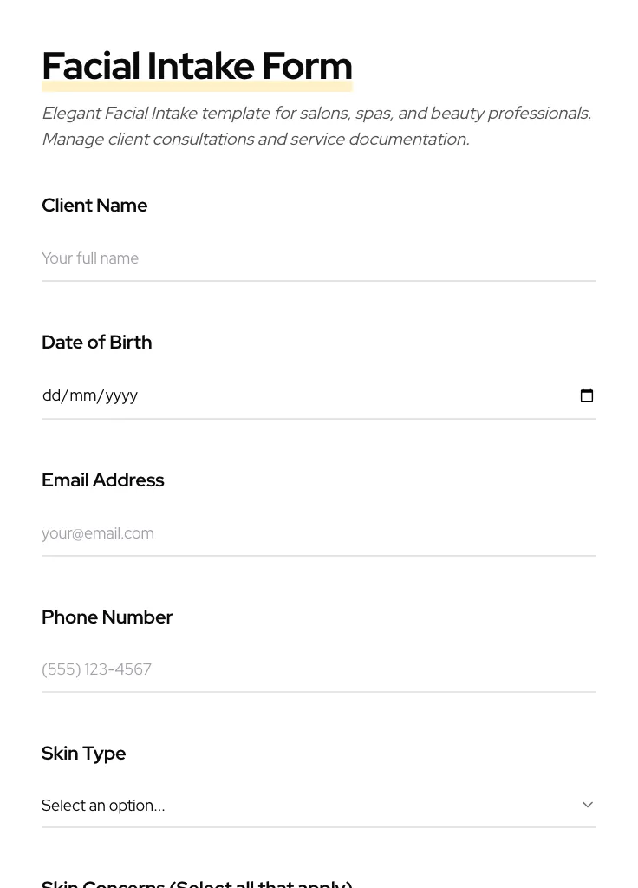Click the yellow highlight under the title
This screenshot has height=888, width=638.
pos(197,88)
